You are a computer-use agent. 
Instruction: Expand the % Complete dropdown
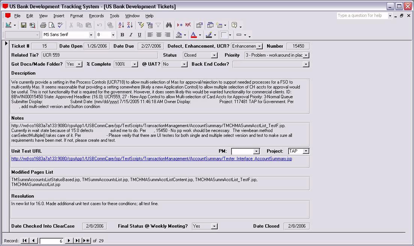tap(135, 64)
